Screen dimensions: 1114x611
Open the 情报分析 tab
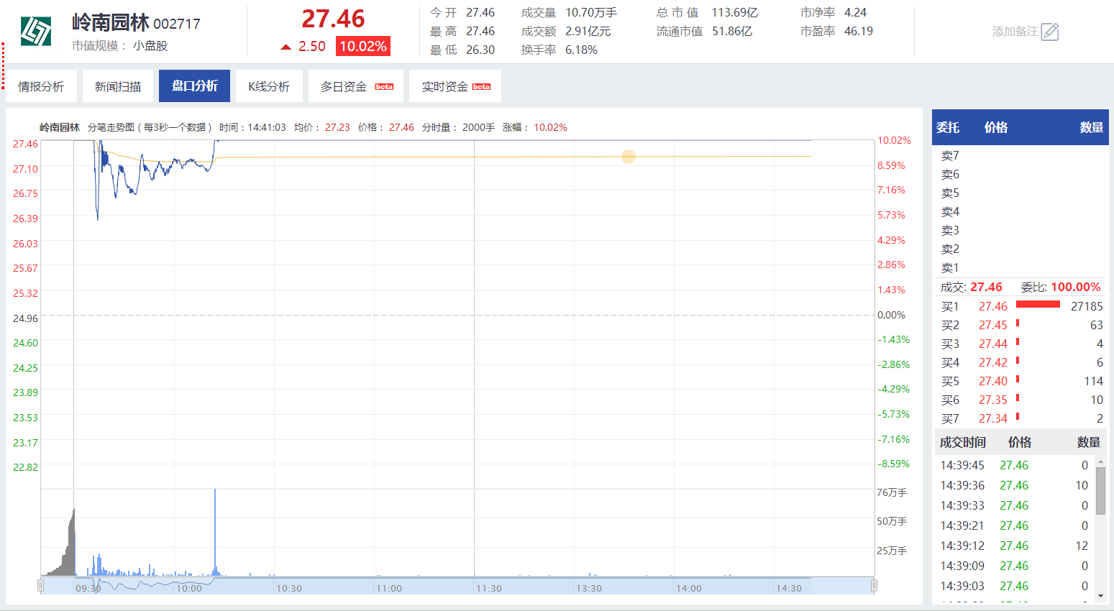(41, 86)
